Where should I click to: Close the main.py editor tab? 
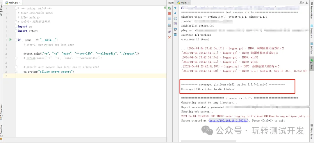coord(20,3)
